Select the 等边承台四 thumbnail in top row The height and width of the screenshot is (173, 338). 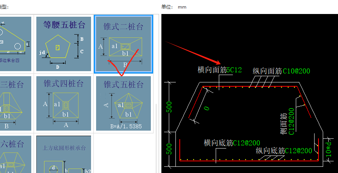pos(16,44)
